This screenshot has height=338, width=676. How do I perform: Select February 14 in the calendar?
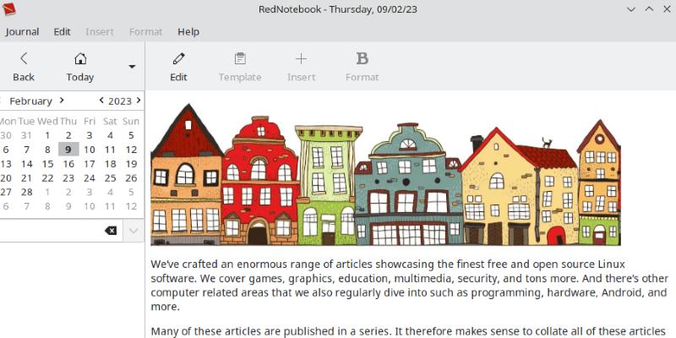click(x=27, y=164)
